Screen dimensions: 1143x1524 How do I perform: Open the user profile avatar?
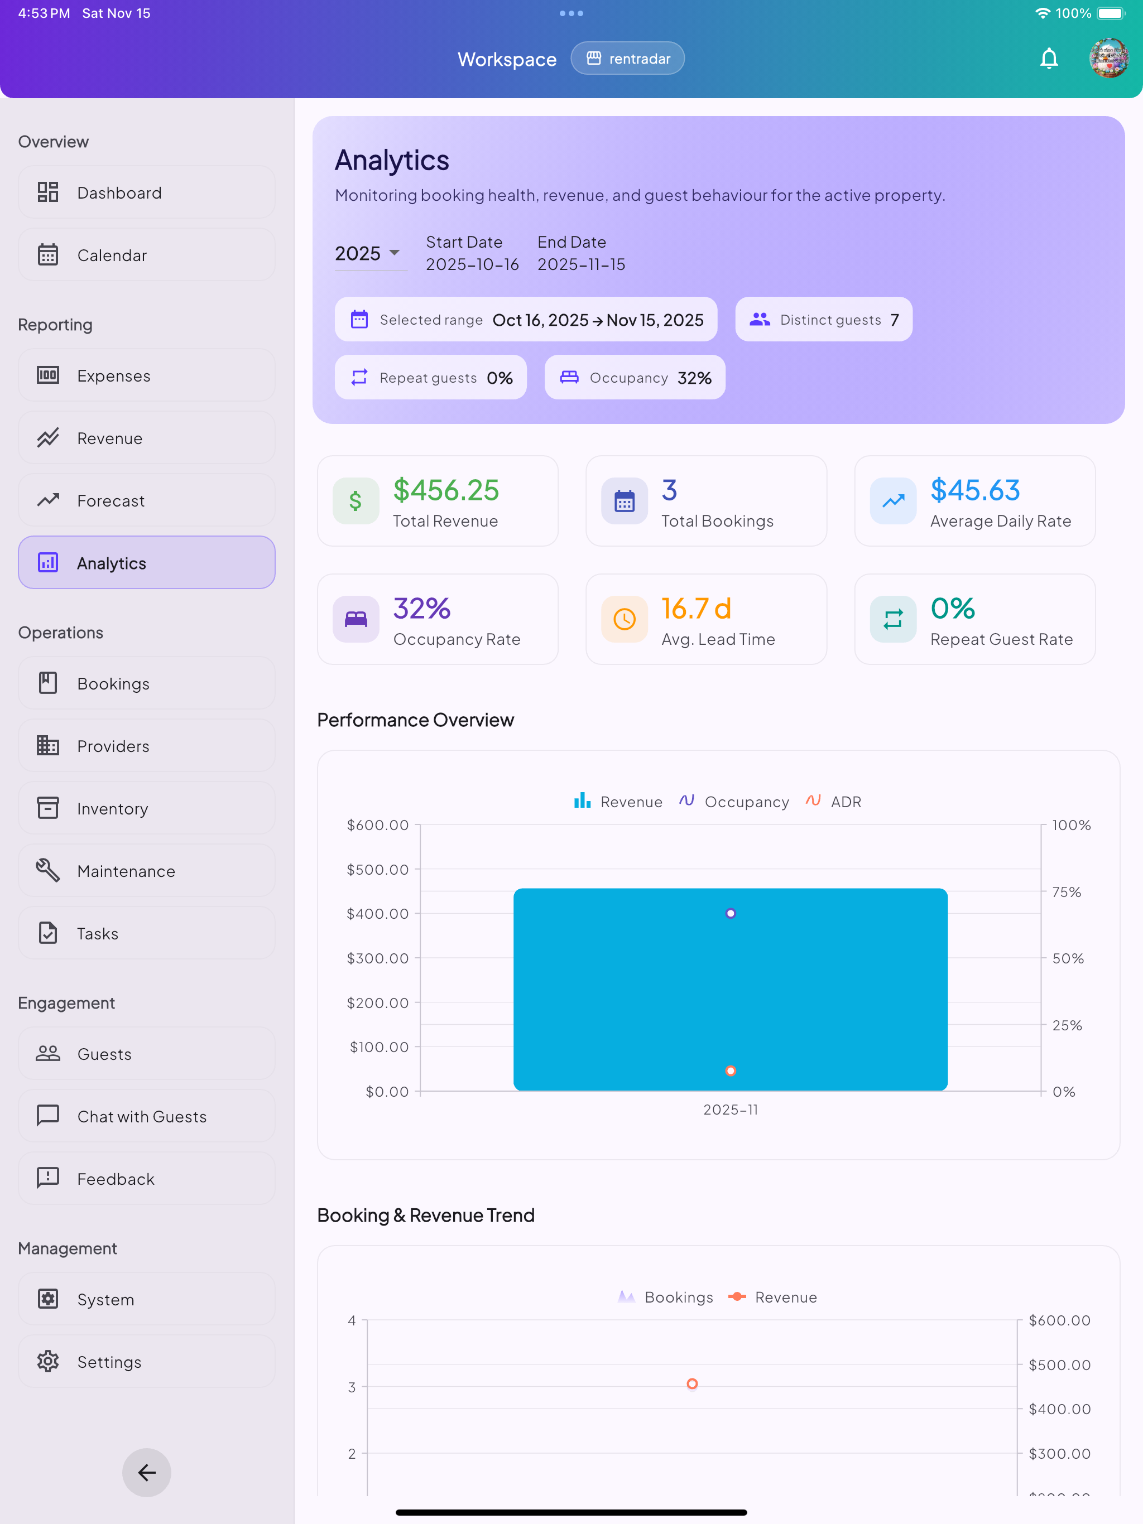tap(1108, 58)
